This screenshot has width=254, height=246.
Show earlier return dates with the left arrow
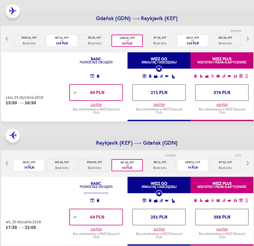coord(7,163)
